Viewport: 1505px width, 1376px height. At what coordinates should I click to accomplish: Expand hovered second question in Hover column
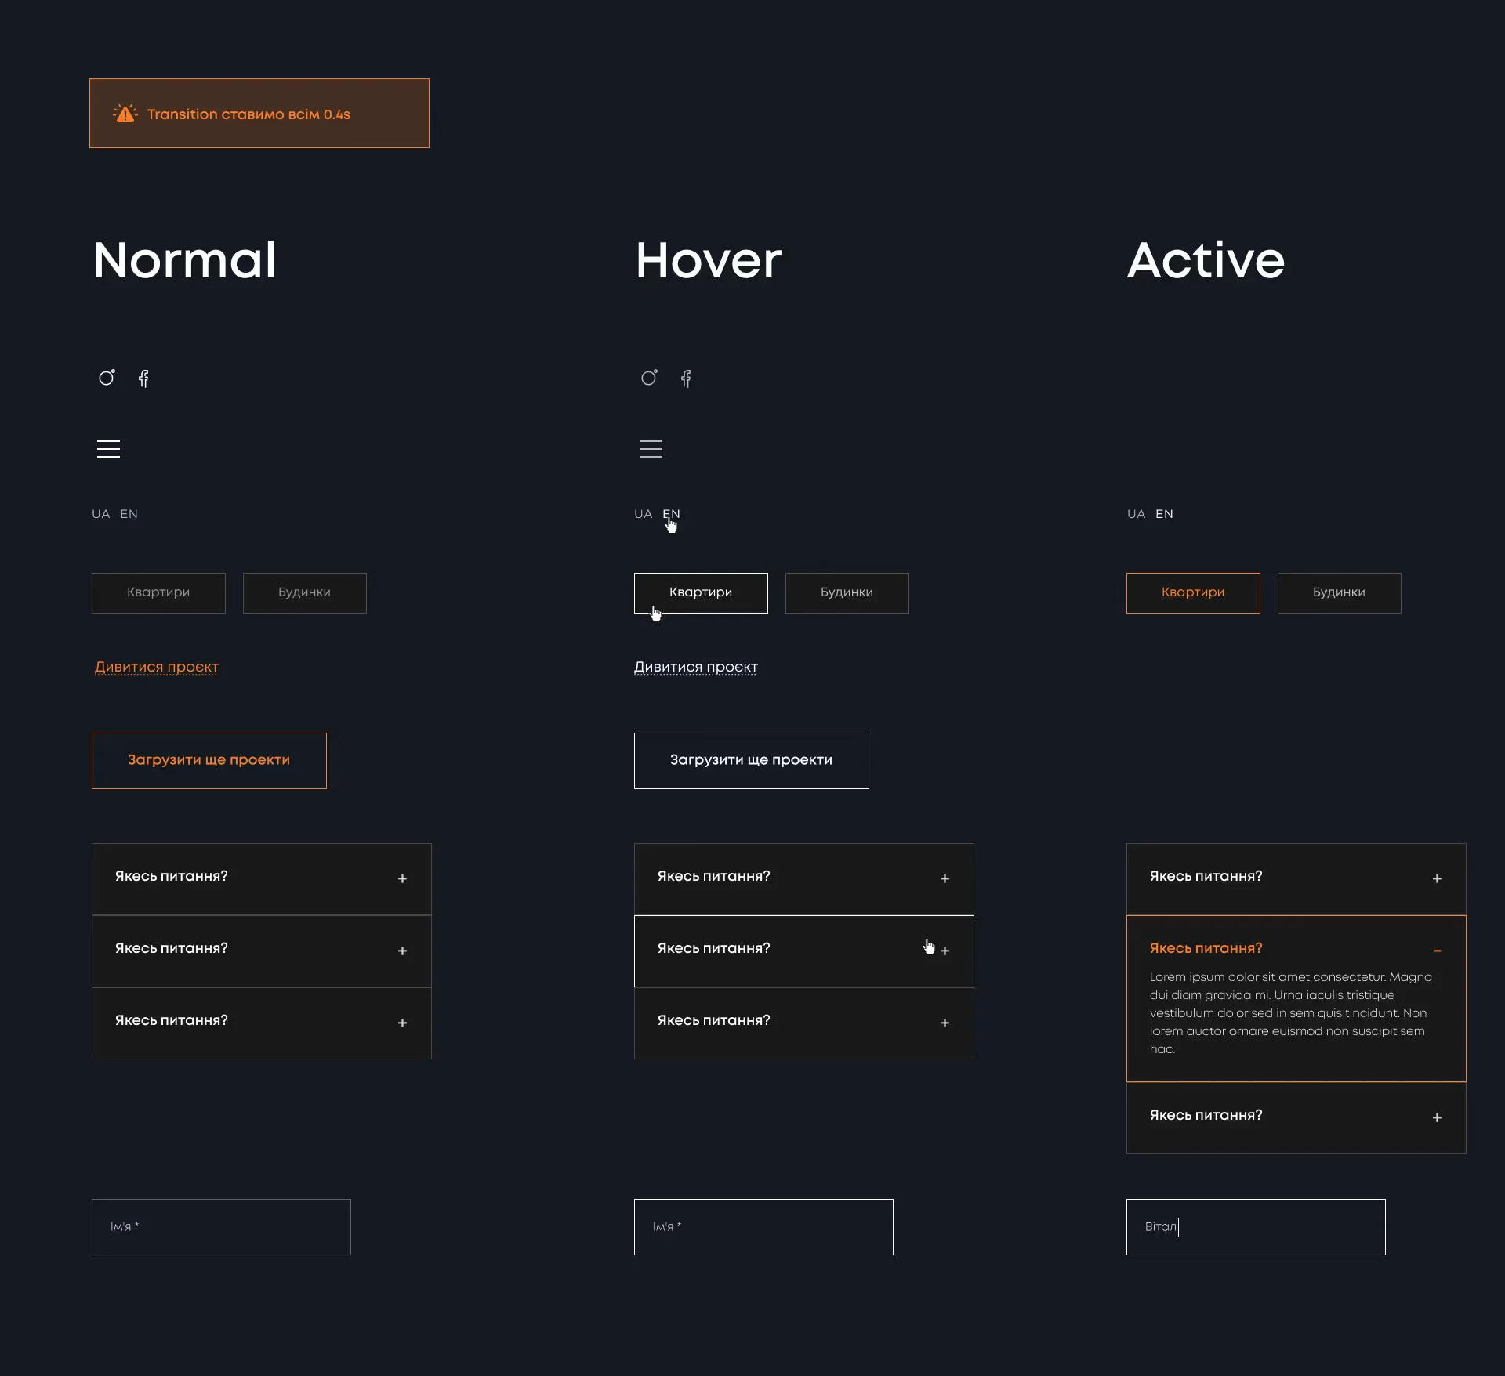(x=945, y=951)
